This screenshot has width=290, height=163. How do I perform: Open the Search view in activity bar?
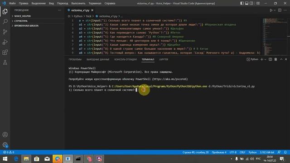point(5,21)
